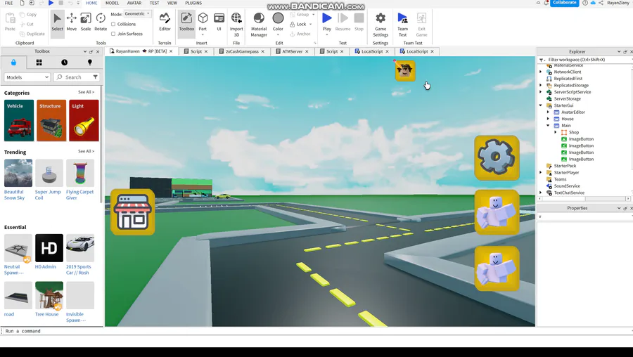Open the Light category card
The width and height of the screenshot is (633, 357).
[84, 121]
